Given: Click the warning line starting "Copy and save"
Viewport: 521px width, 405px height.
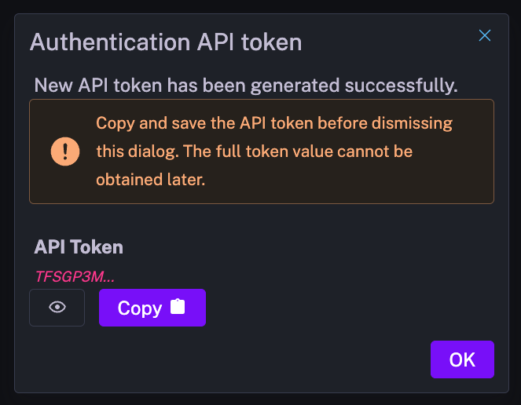Looking at the screenshot, I should coord(274,123).
